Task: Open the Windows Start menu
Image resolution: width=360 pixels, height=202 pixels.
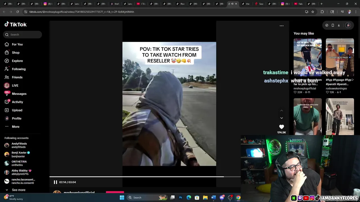Action: click(x=122, y=198)
